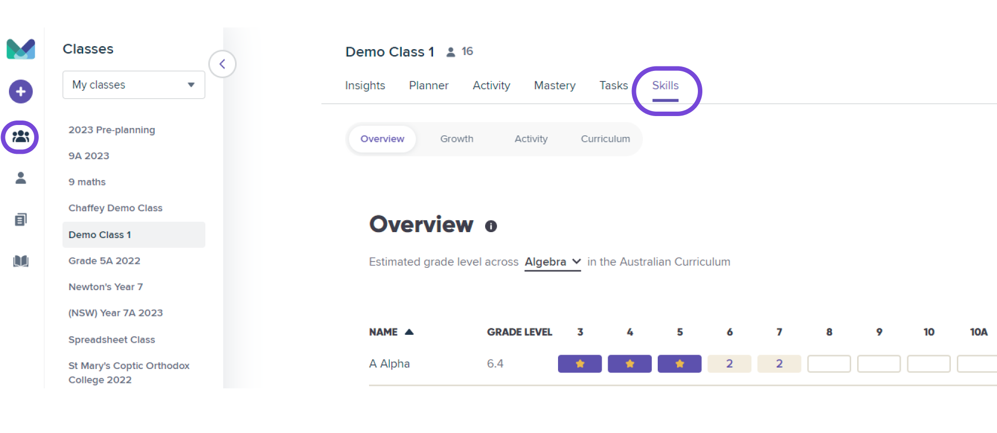Open the Mastery tab

pyautogui.click(x=555, y=85)
